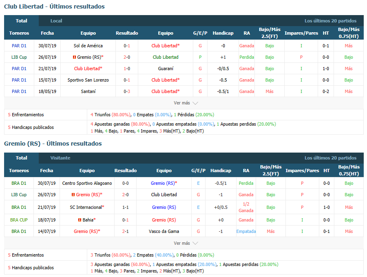
Task: Switch to the Local tab
Action: 56,21
